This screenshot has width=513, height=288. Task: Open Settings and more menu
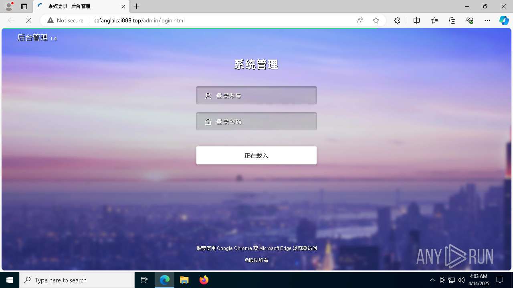coord(487,20)
